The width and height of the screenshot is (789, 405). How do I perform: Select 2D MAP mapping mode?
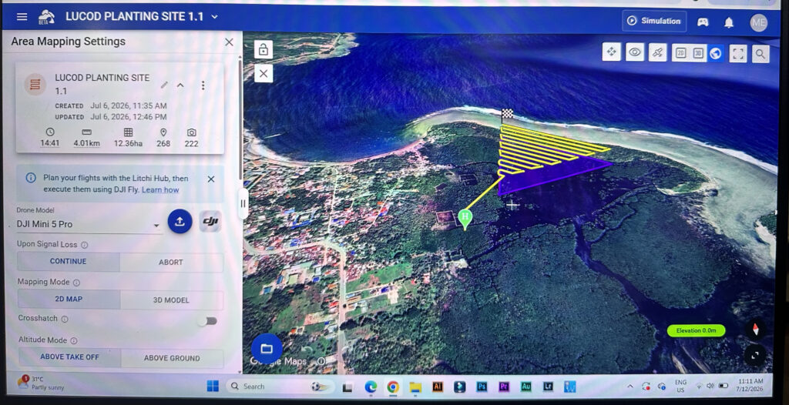pos(69,300)
